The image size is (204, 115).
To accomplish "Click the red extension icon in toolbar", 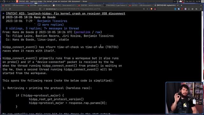I will [182, 9].
